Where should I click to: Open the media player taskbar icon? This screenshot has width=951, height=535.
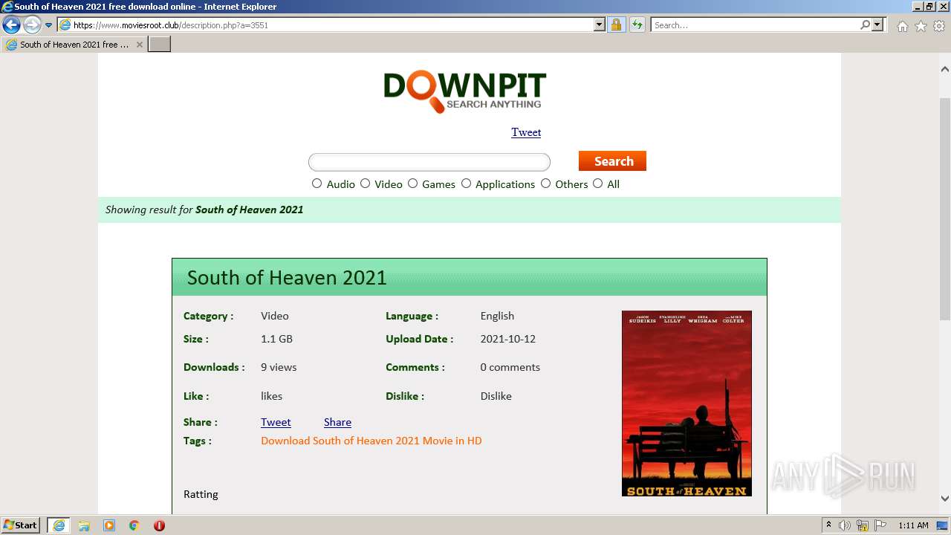click(109, 525)
